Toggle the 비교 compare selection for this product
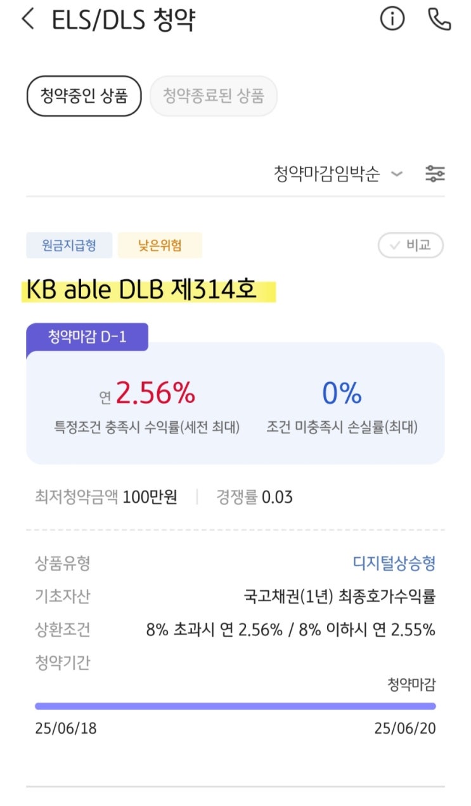 pos(411,246)
